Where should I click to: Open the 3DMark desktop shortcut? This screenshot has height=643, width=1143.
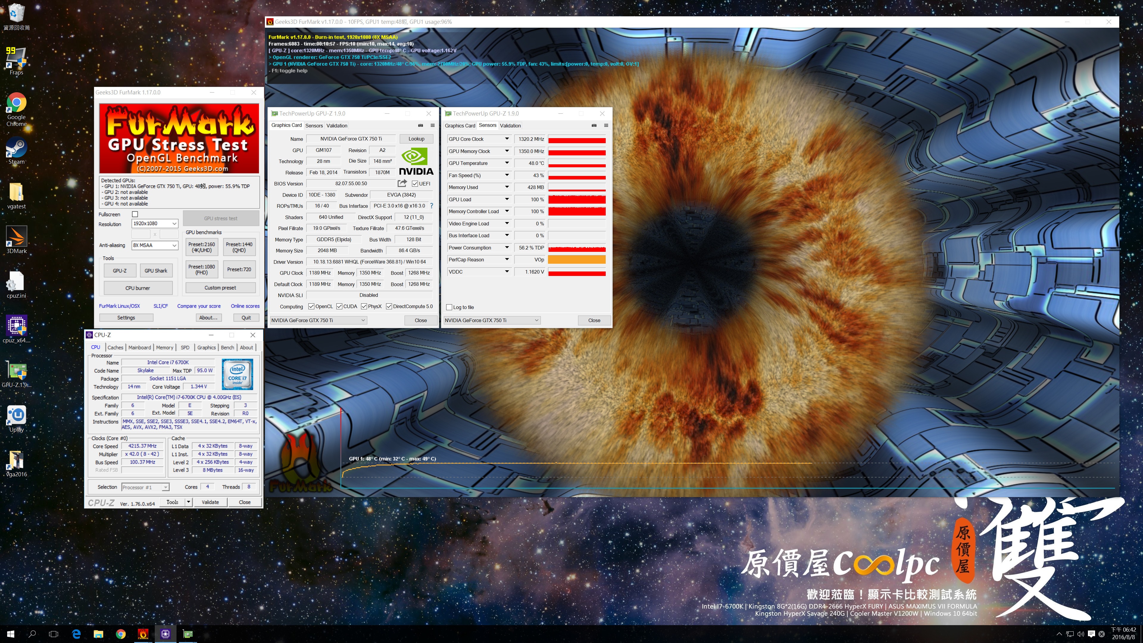coord(16,240)
